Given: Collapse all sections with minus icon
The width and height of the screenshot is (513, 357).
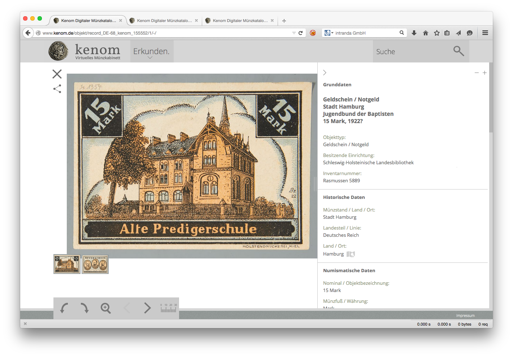Looking at the screenshot, I should [x=477, y=73].
